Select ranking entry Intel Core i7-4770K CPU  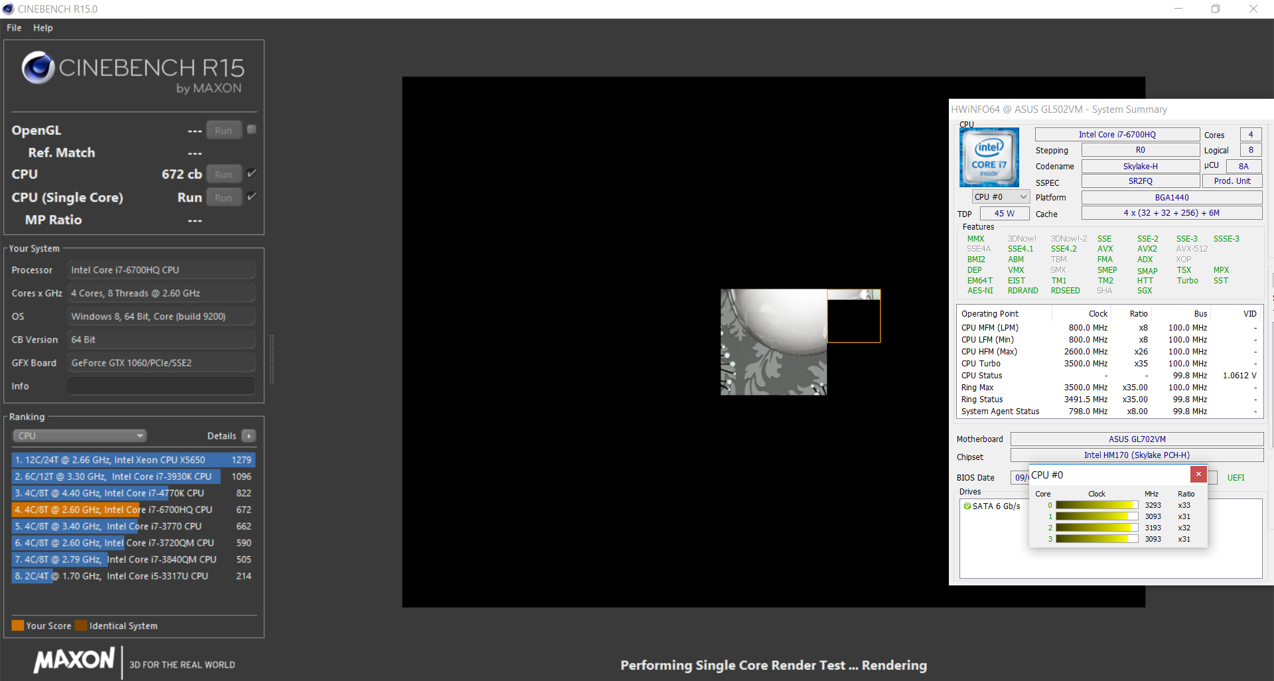[133, 493]
